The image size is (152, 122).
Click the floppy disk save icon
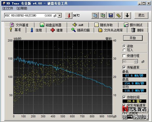[110, 15]
